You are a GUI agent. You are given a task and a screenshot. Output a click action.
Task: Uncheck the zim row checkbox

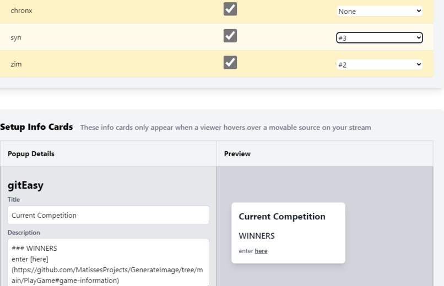[230, 63]
